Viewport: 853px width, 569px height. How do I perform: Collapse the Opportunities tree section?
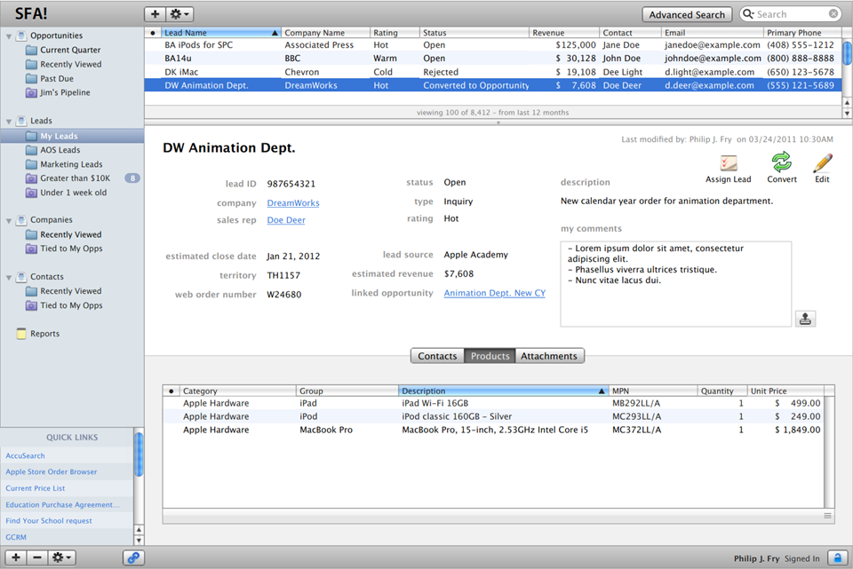point(9,36)
